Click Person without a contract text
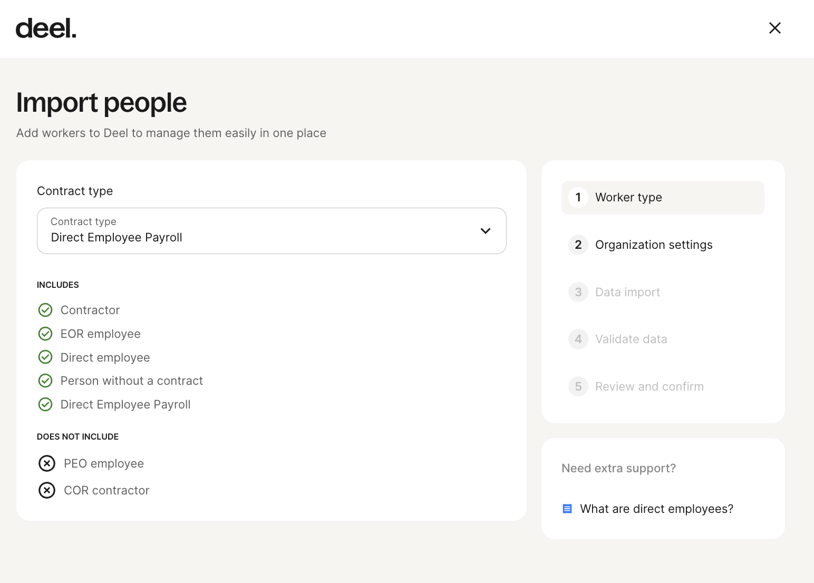814x583 pixels. [132, 381]
